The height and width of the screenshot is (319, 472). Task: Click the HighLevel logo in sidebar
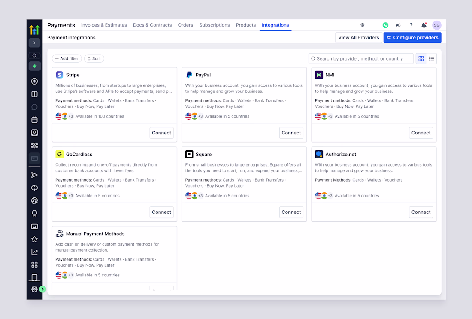click(x=34, y=30)
